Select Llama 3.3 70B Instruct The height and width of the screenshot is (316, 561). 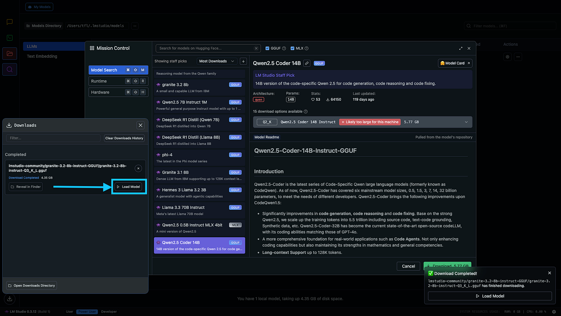199,210
